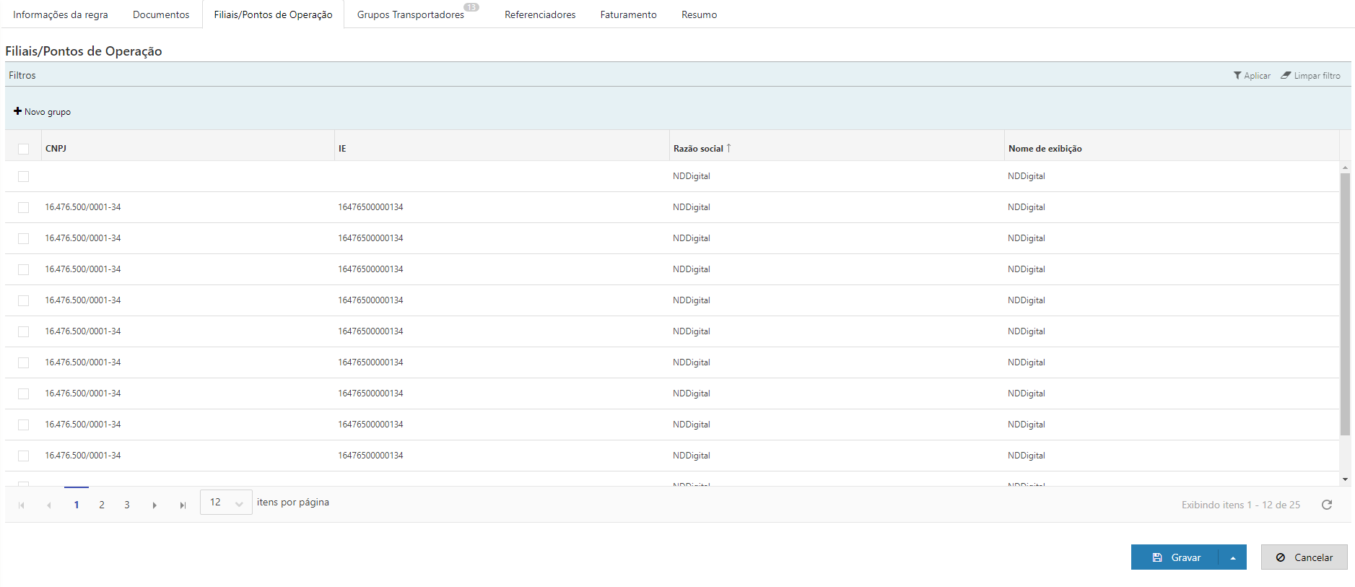Expand the Gravar button arrow options
Screen dimensions: 1355x587
[1233, 557]
